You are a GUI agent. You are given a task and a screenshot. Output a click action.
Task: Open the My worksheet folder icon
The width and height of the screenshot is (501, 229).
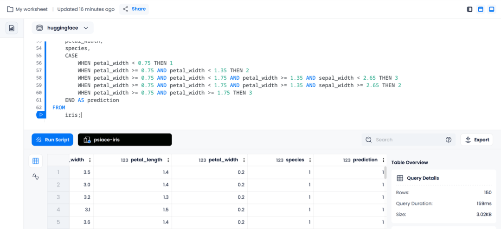click(x=10, y=9)
